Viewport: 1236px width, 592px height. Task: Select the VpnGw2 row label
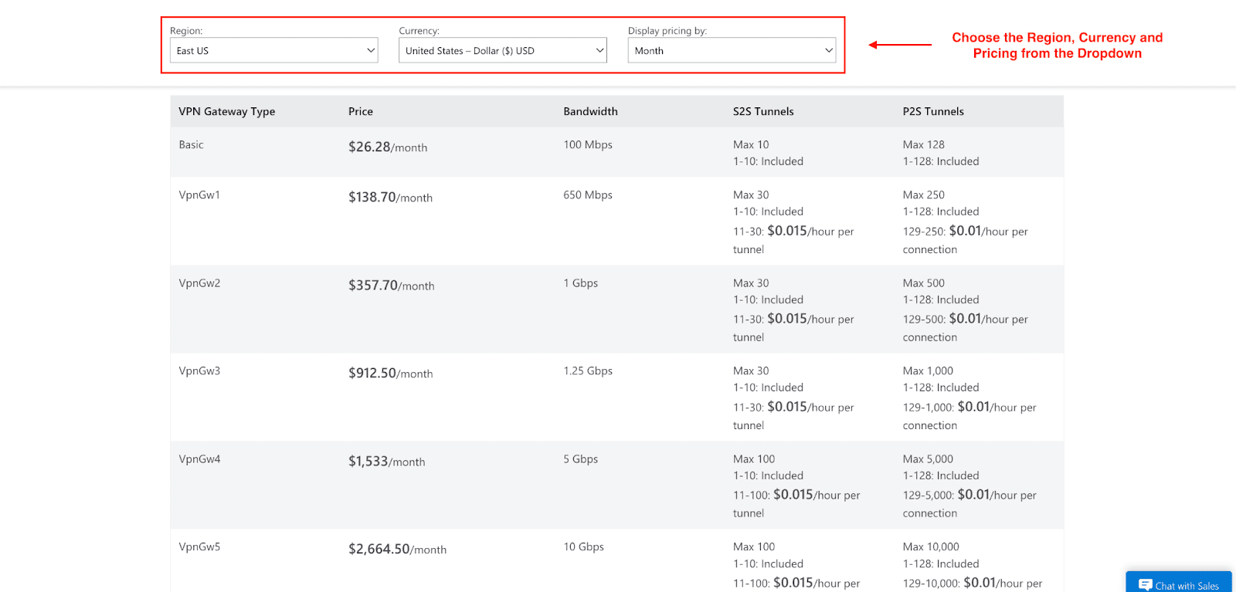[x=199, y=282]
